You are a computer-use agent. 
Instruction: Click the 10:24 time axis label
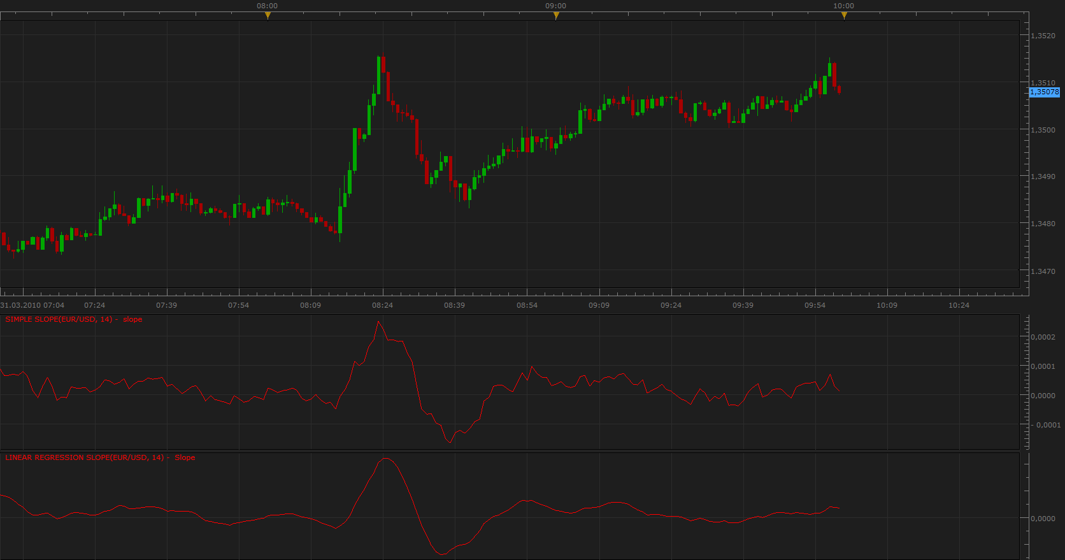click(x=959, y=305)
